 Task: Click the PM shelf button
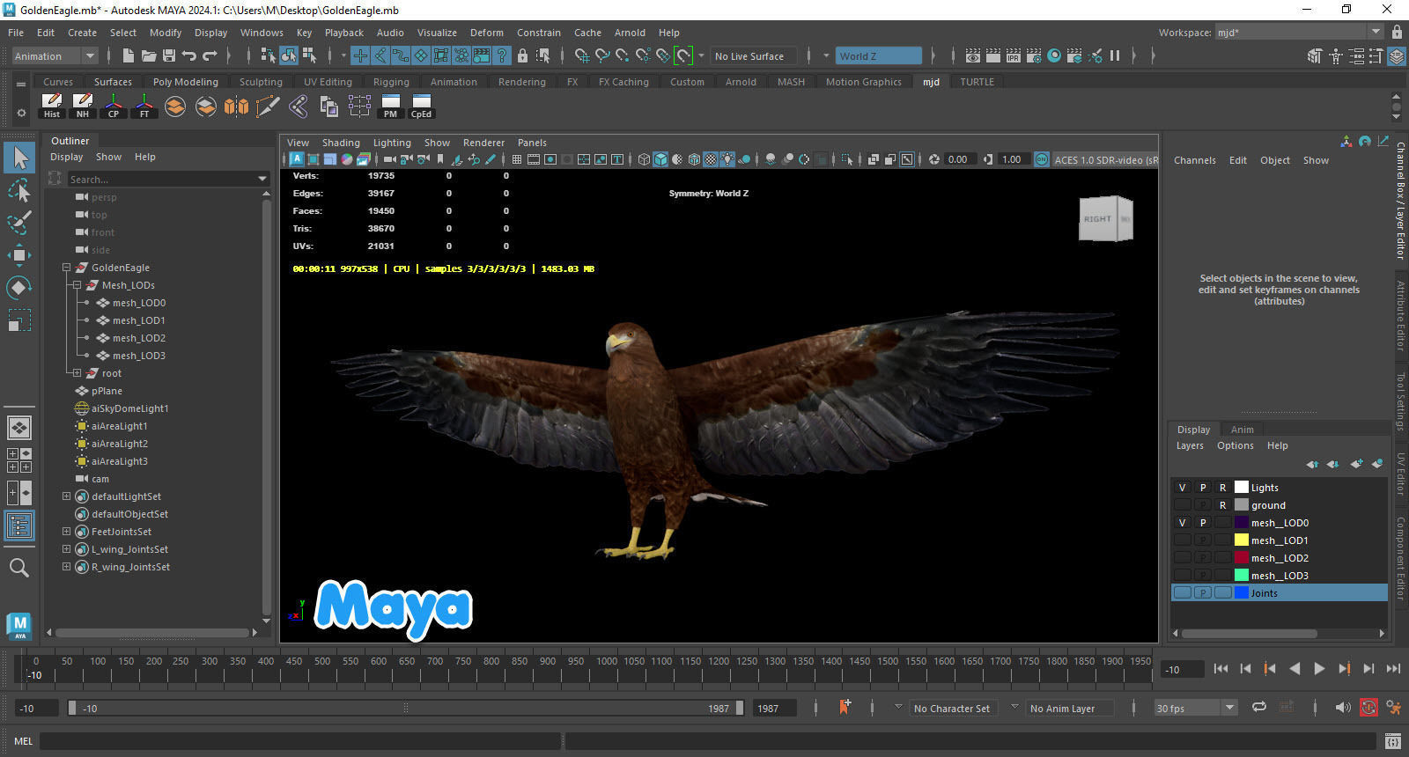[390, 106]
